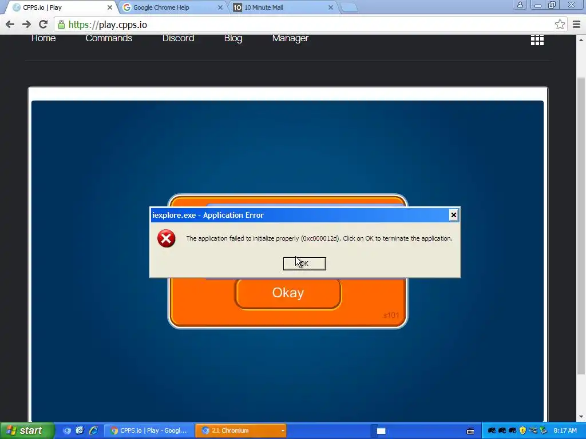Click the scrollbar up arrow
Viewport: 586px width, 439px height.
click(x=580, y=39)
